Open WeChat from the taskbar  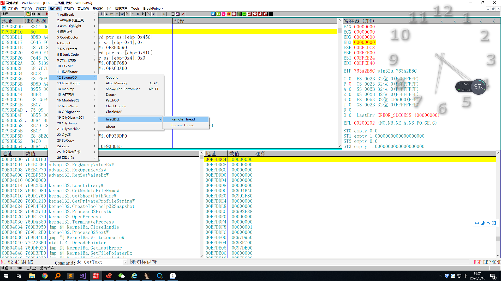coord(122,276)
